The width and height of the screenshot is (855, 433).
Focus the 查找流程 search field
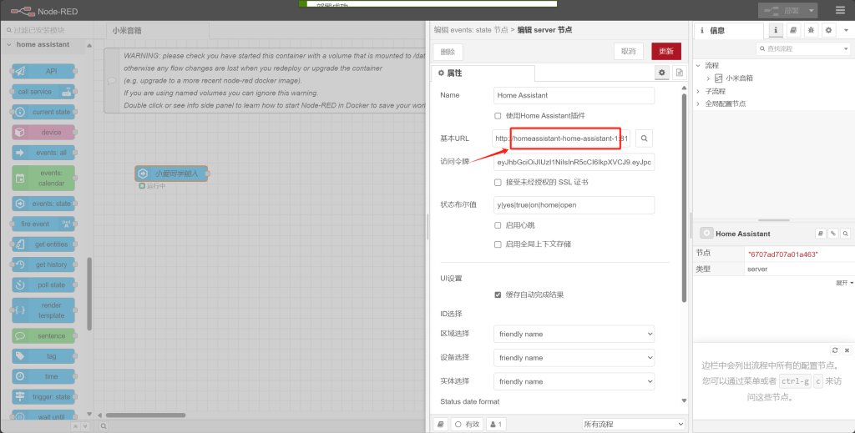point(803,48)
